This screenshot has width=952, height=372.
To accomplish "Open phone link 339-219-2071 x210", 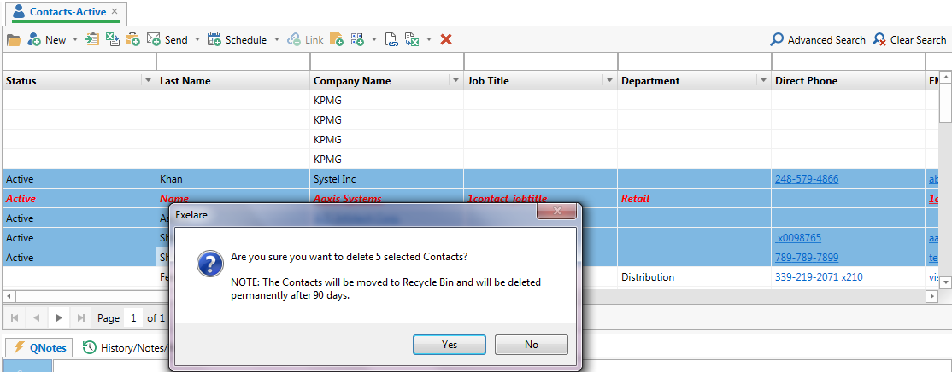I will pos(819,277).
